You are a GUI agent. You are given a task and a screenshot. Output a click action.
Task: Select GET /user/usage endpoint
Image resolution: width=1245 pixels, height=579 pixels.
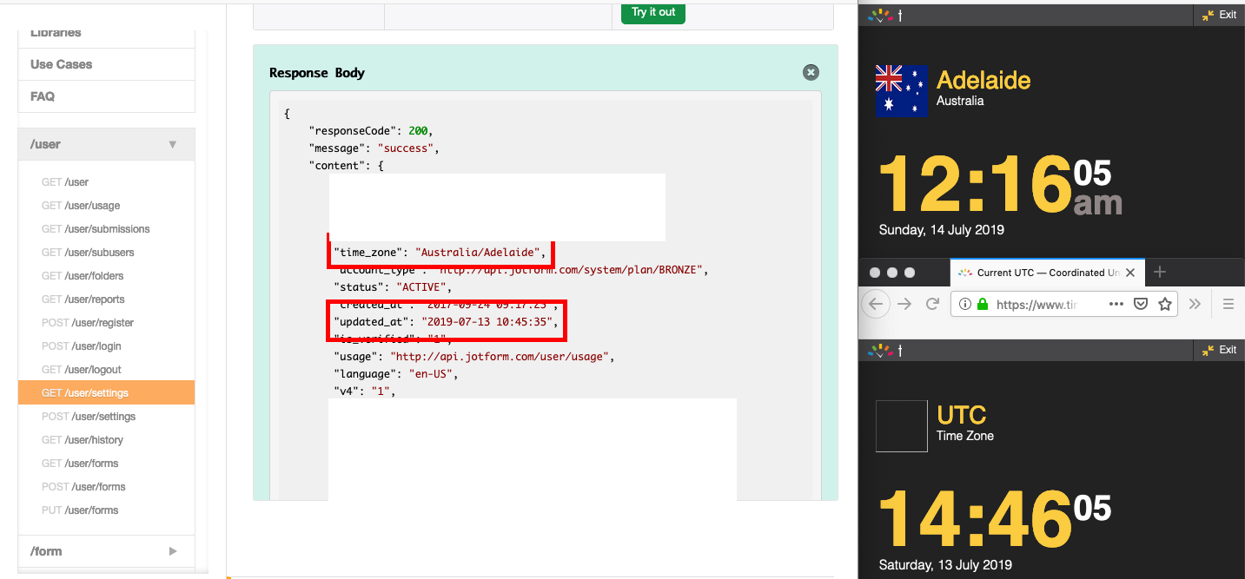pos(81,206)
